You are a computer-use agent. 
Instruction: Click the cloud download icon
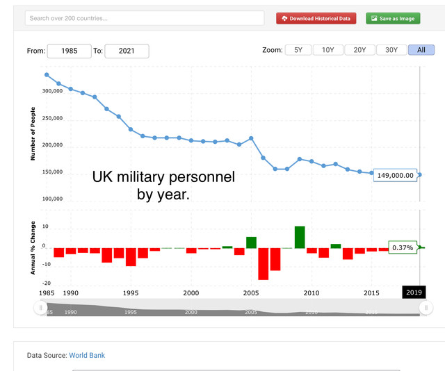[284, 19]
